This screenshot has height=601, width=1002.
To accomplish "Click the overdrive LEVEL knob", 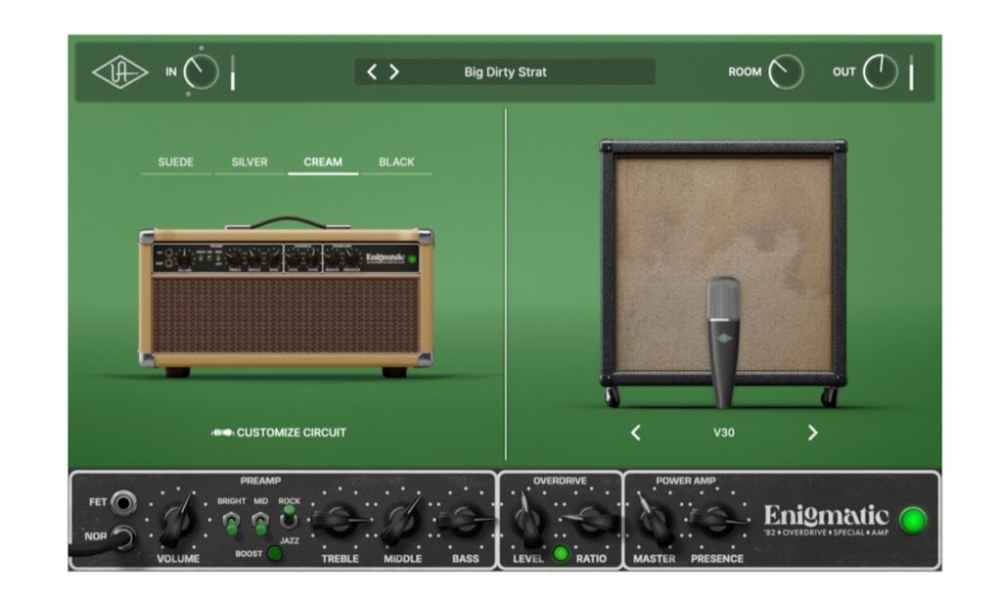I will point(527,521).
